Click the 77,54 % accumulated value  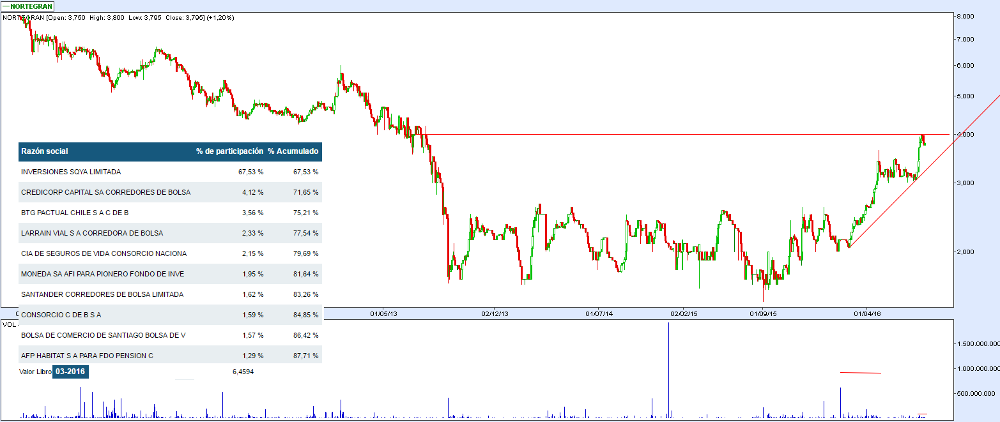tap(305, 233)
